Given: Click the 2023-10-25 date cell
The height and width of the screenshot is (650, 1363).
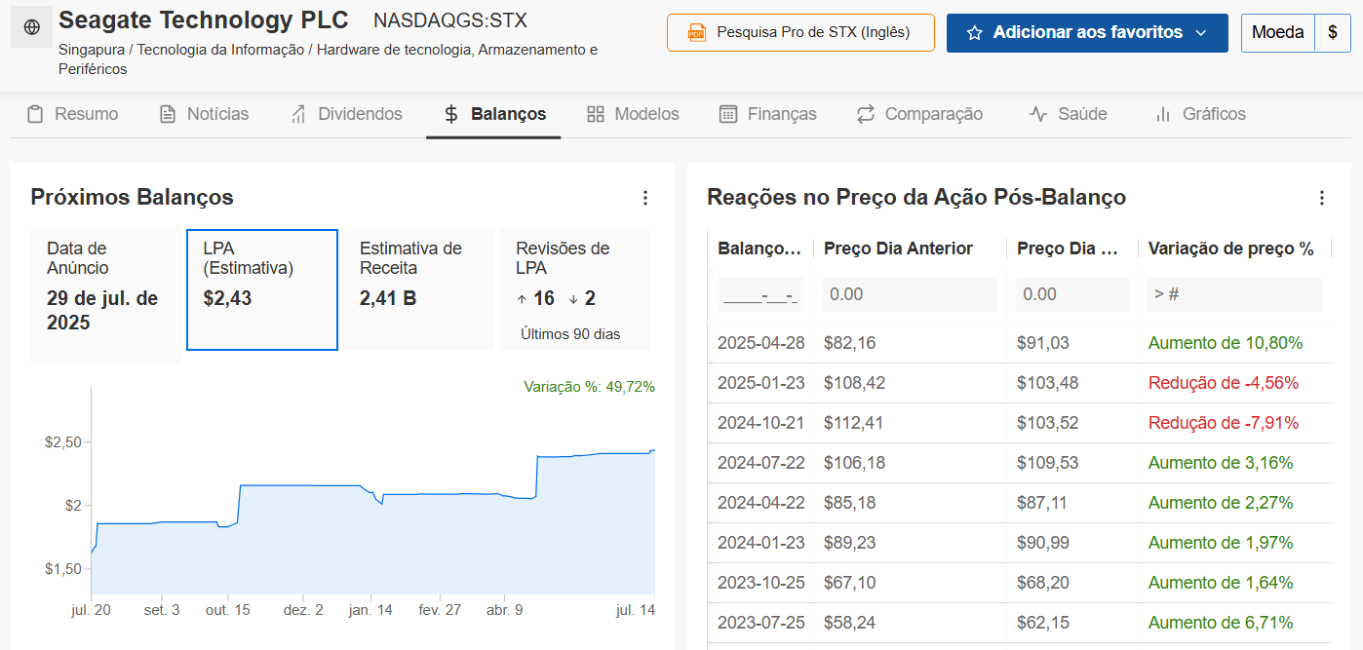Looking at the screenshot, I should (761, 583).
